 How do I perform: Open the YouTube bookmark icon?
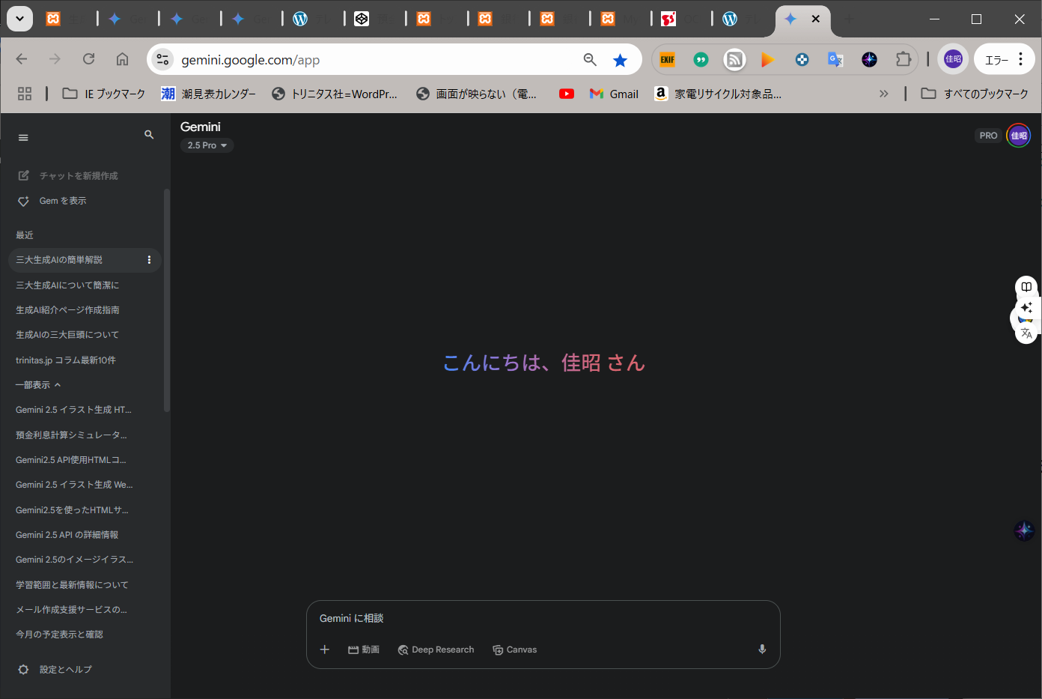567,94
